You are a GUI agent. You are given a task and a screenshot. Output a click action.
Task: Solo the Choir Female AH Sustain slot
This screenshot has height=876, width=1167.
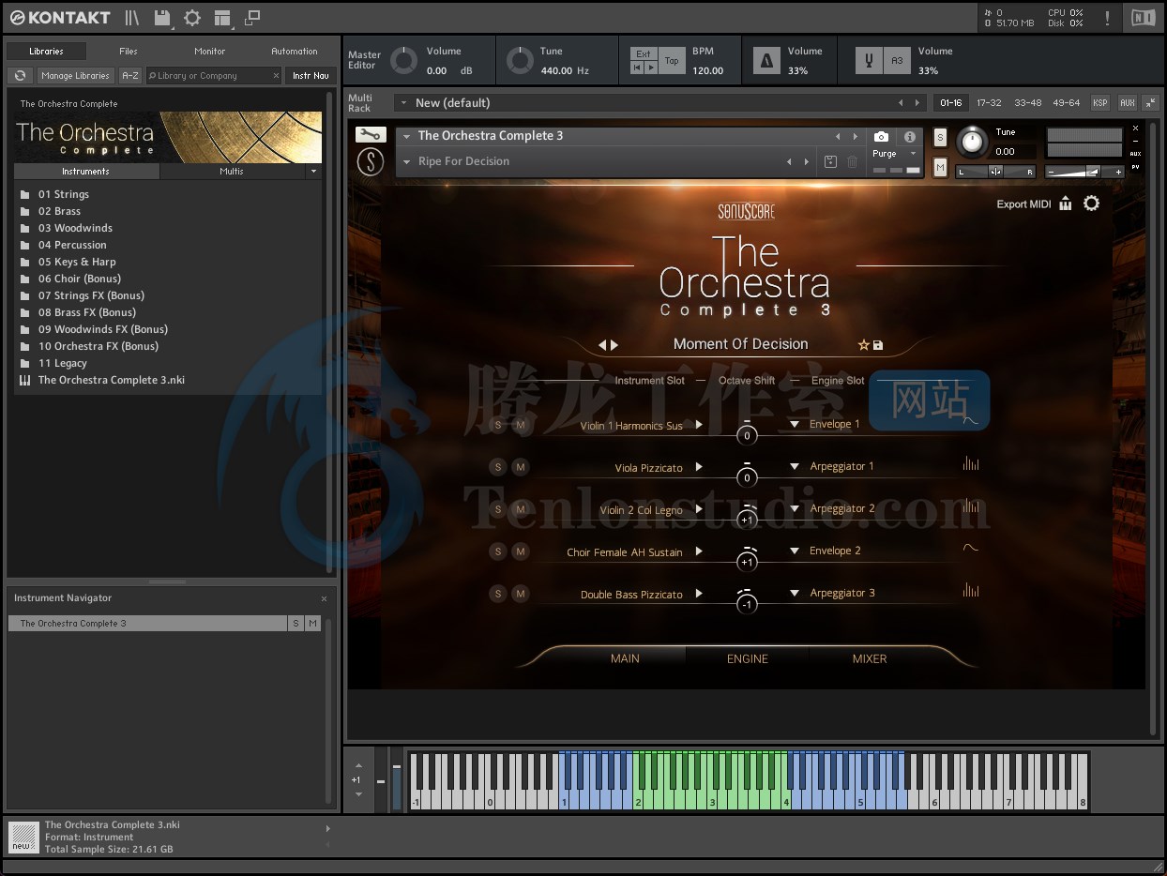pos(498,551)
